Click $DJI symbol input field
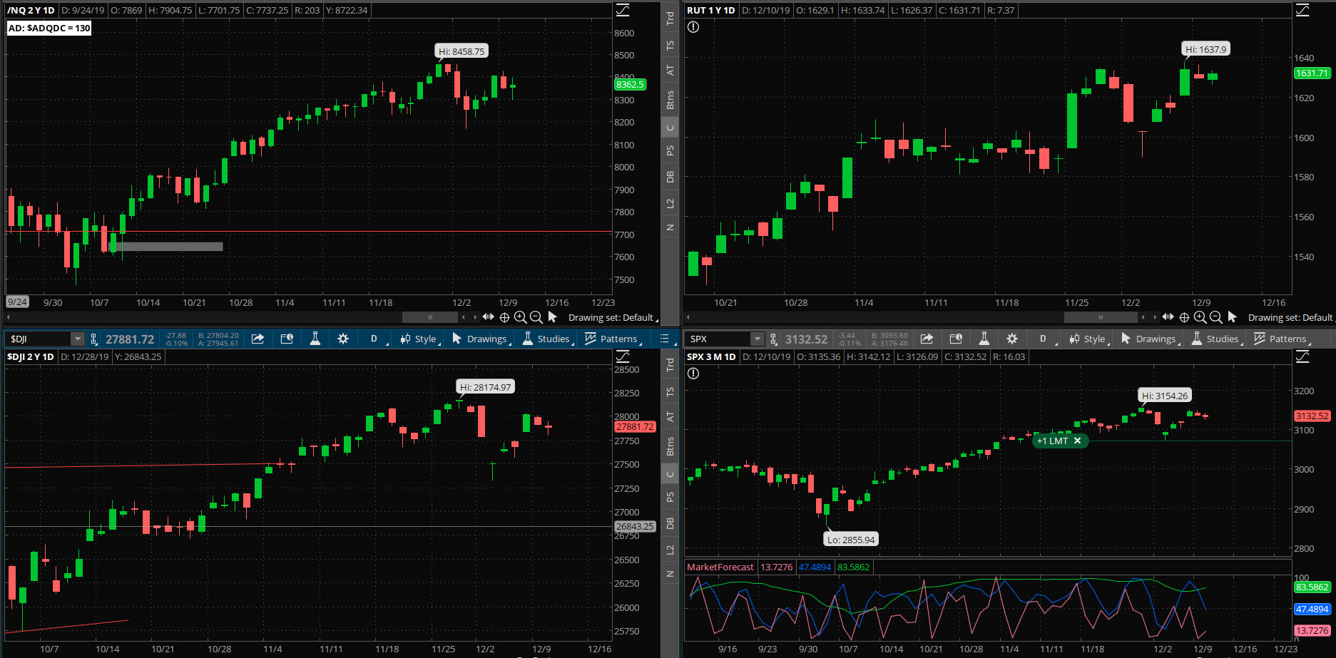This screenshot has height=658, width=1336. pos(39,339)
